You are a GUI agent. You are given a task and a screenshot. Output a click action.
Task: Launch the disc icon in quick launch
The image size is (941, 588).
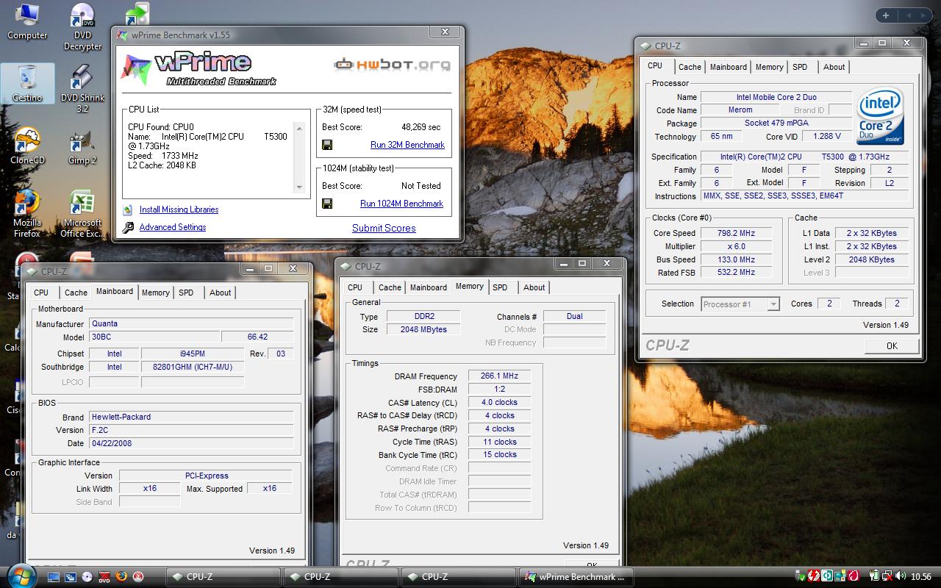click(x=87, y=577)
